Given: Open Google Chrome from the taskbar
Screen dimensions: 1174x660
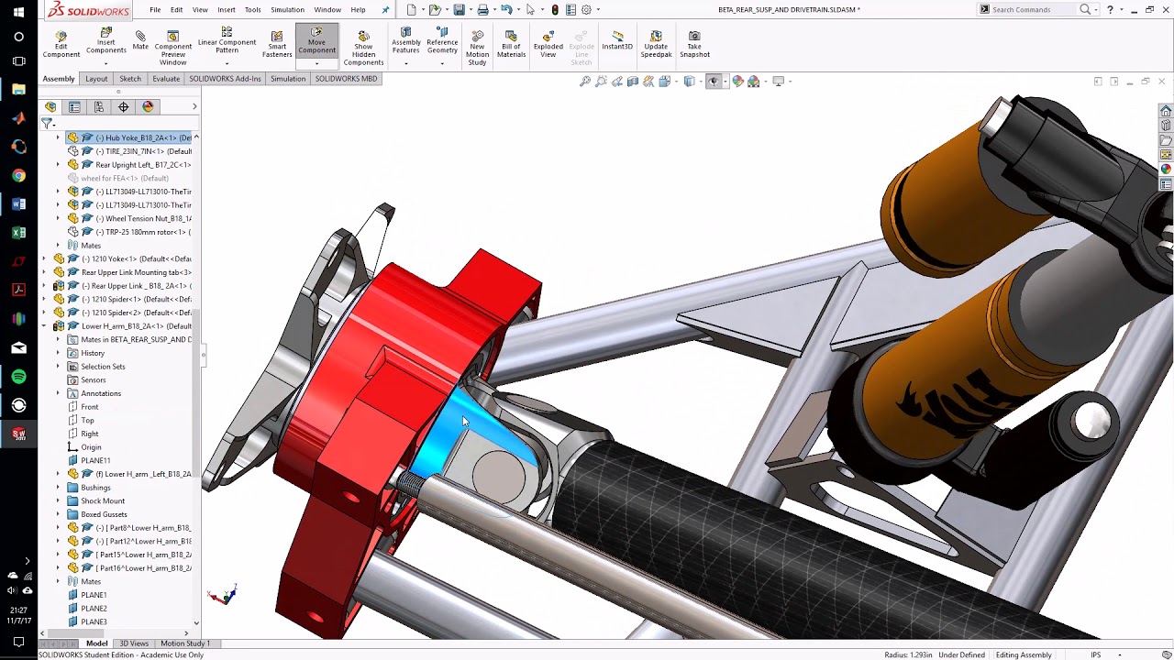Looking at the screenshot, I should pyautogui.click(x=18, y=175).
